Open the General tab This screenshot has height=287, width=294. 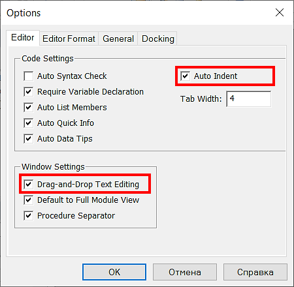[x=118, y=38]
